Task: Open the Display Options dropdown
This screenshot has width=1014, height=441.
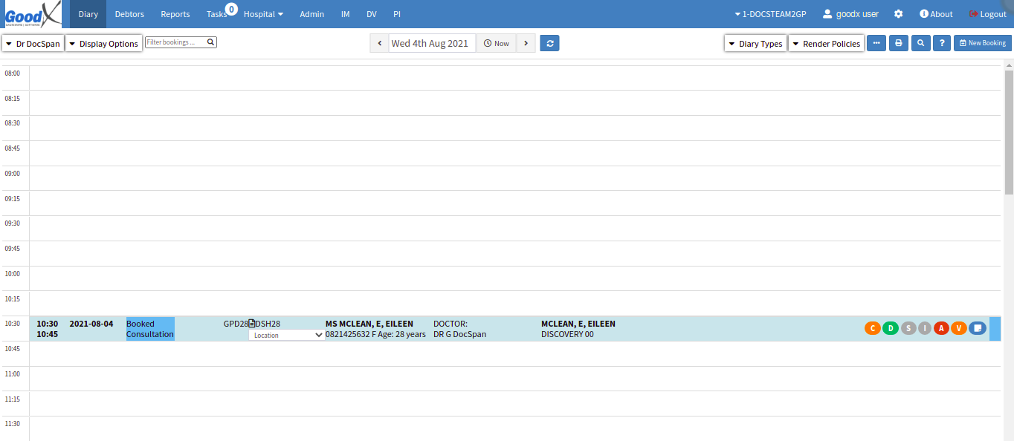Action: pos(103,44)
